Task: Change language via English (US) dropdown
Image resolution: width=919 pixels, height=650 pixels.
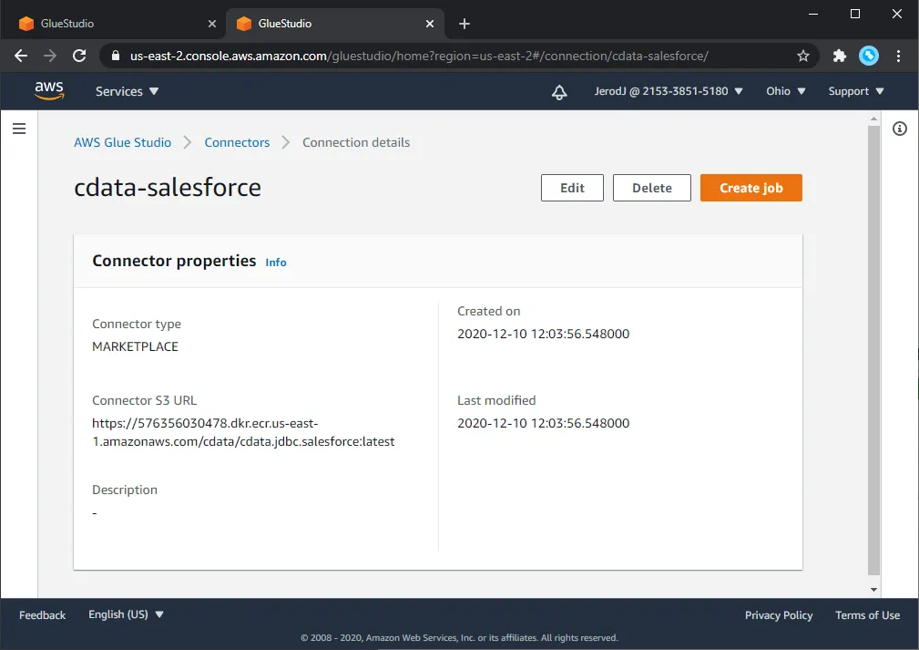Action: coord(126,614)
